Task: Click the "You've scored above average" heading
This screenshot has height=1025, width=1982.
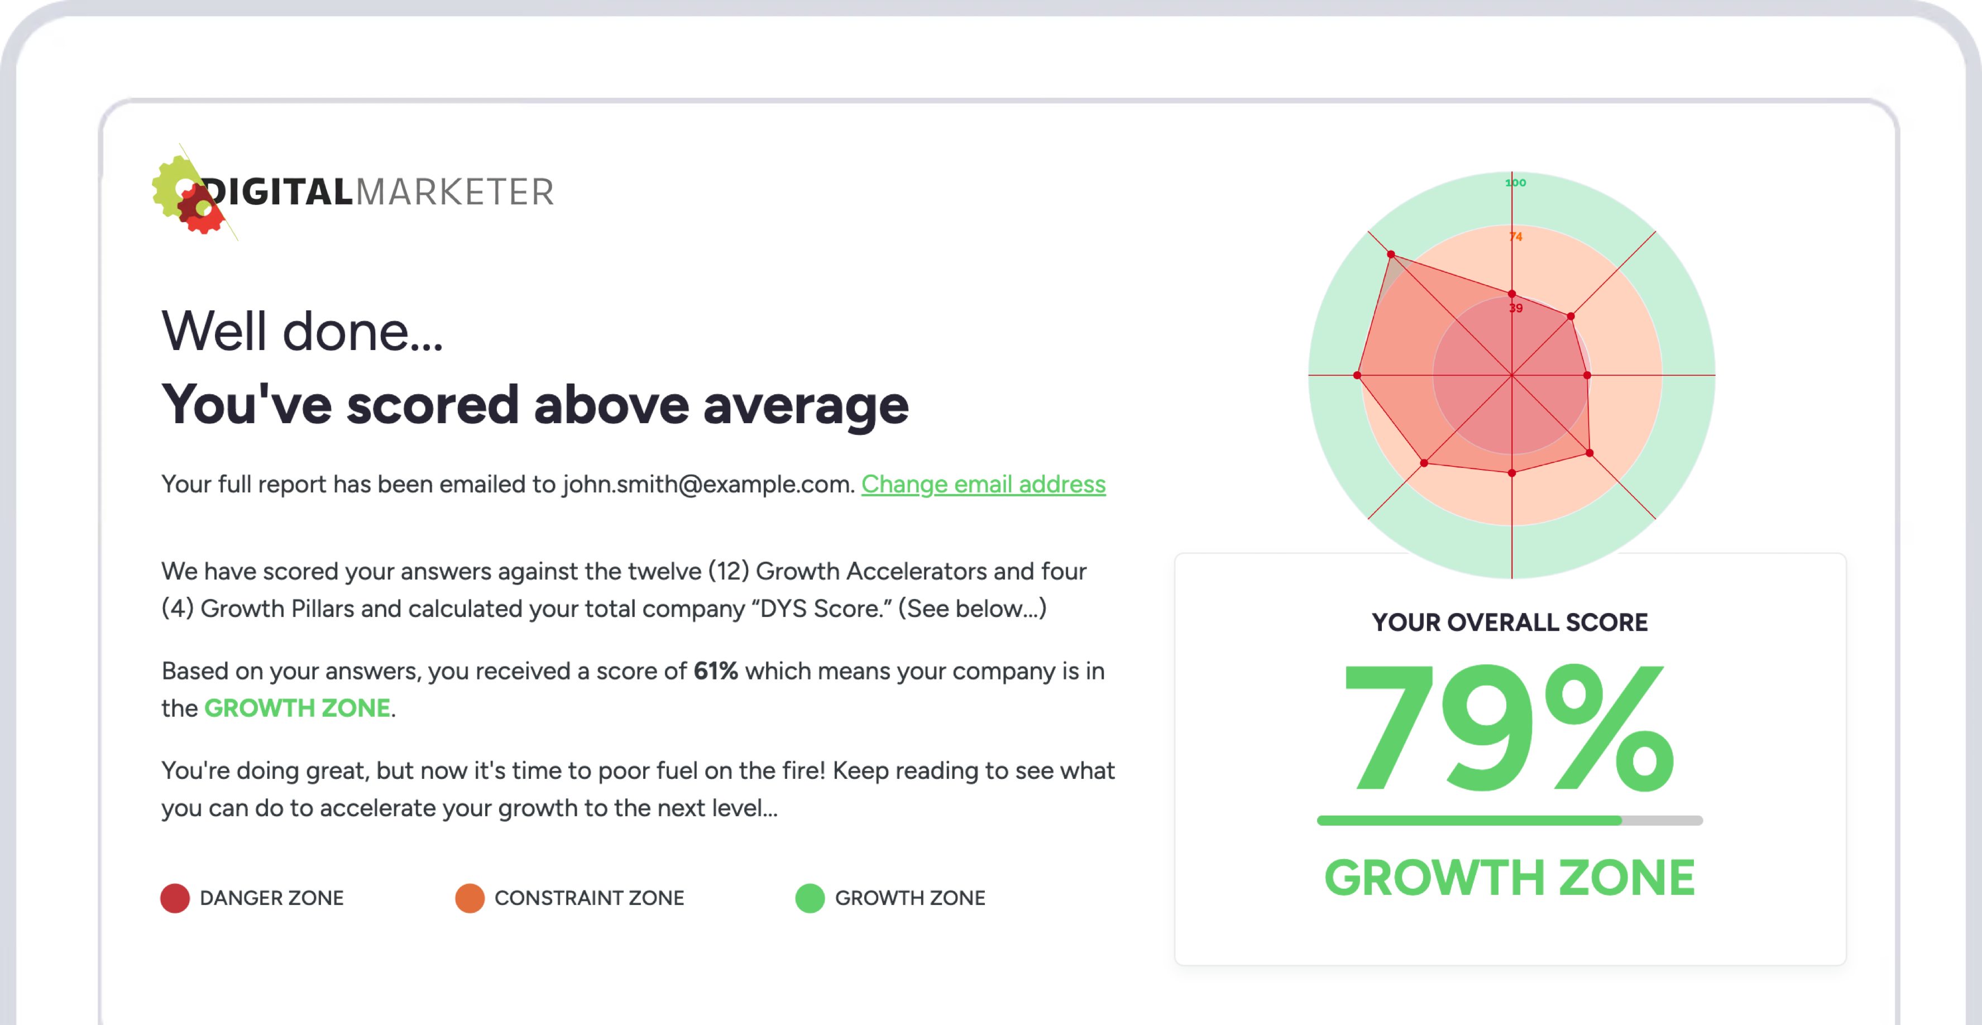Action: [x=535, y=405]
